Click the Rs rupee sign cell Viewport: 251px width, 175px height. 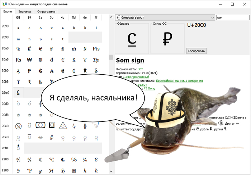pos(18,60)
